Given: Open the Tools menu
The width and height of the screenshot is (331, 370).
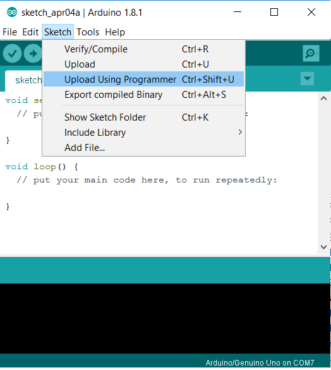Looking at the screenshot, I should coord(88,32).
